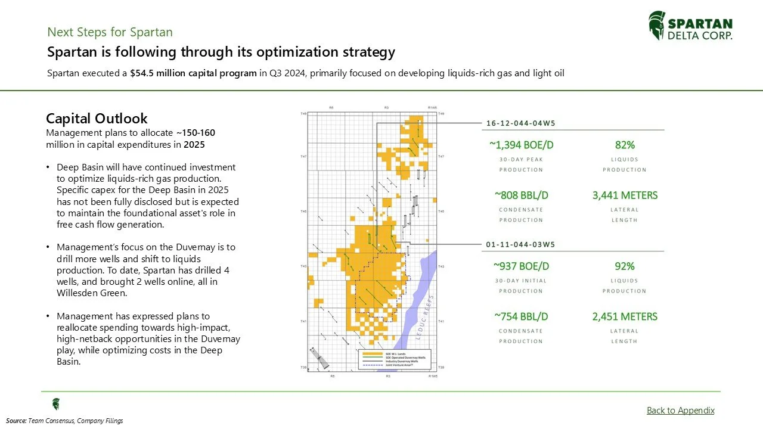763x429 pixels.
Task: Click the gray Industry Duvernay Wells legend line
Action: point(373,361)
